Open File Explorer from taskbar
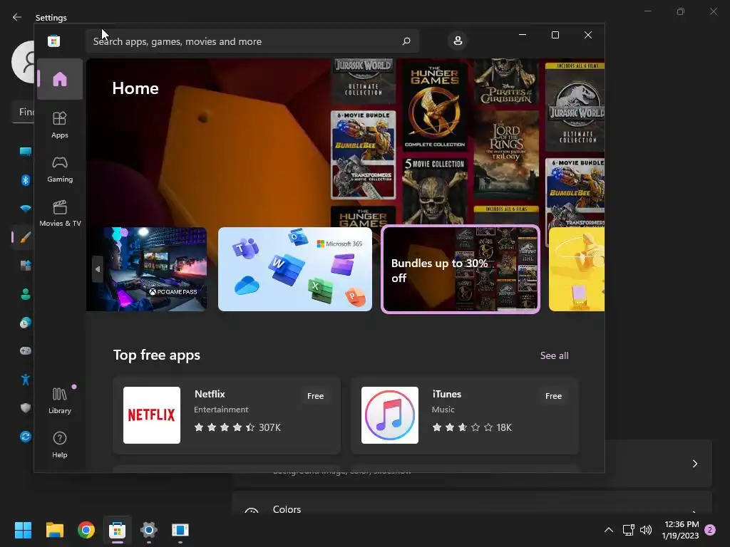The width and height of the screenshot is (730, 547). tap(54, 530)
